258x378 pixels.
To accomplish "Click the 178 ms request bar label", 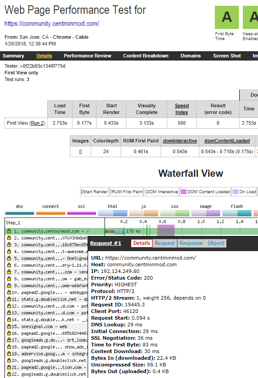I will click(x=133, y=231).
